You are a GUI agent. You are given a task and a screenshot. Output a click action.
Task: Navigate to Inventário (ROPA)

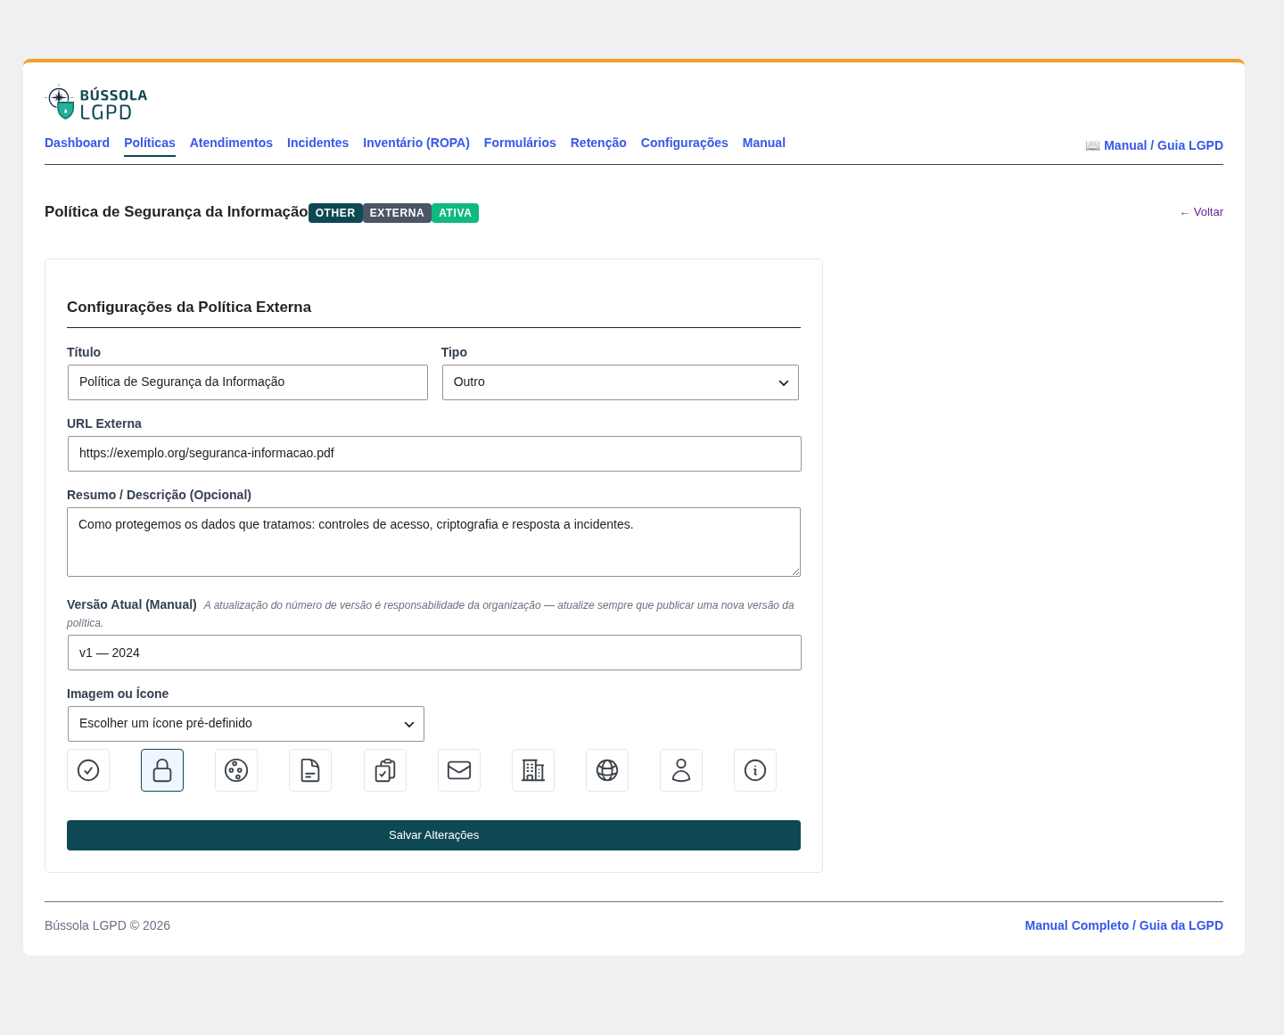coord(416,143)
